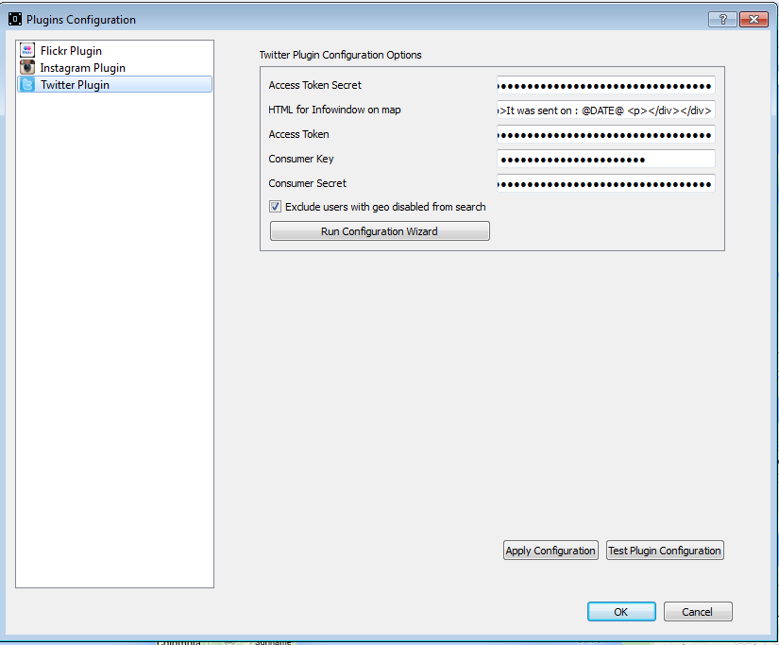Viewport: 779px width, 645px height.
Task: Select Twitter Plugin in the list
Action: pos(115,84)
